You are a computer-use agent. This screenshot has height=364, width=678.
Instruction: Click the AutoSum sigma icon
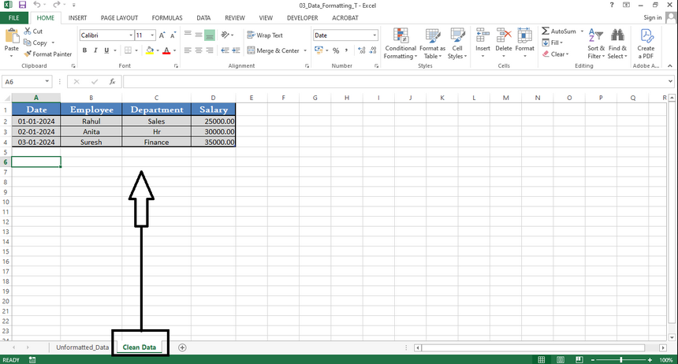pos(546,32)
